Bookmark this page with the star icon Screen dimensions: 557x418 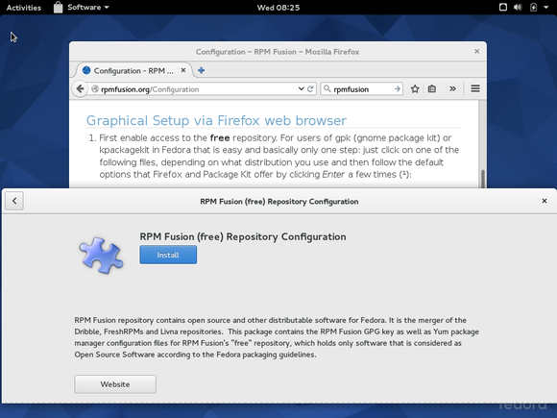(x=415, y=88)
